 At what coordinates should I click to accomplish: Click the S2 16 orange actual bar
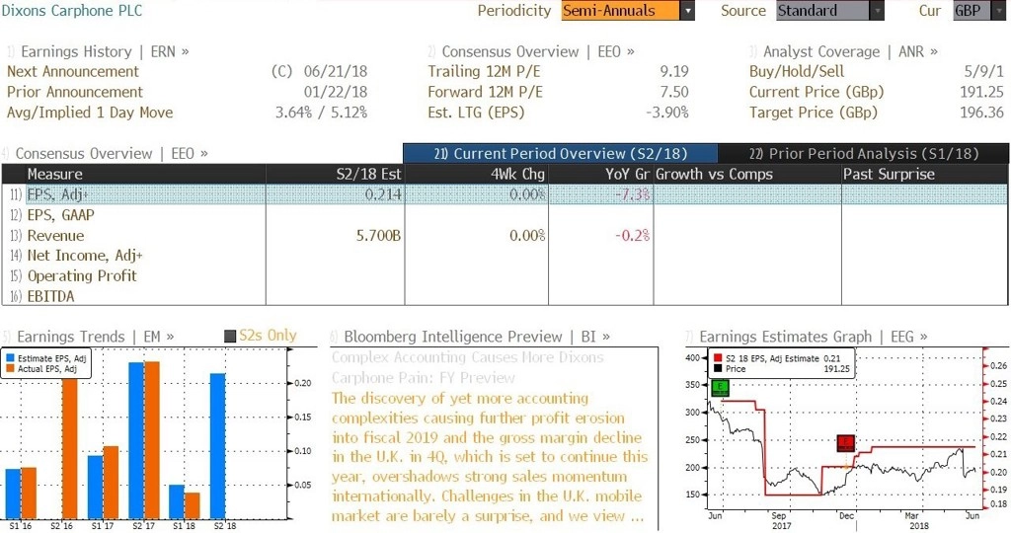69,448
